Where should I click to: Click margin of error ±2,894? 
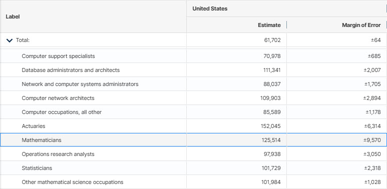[372, 98]
